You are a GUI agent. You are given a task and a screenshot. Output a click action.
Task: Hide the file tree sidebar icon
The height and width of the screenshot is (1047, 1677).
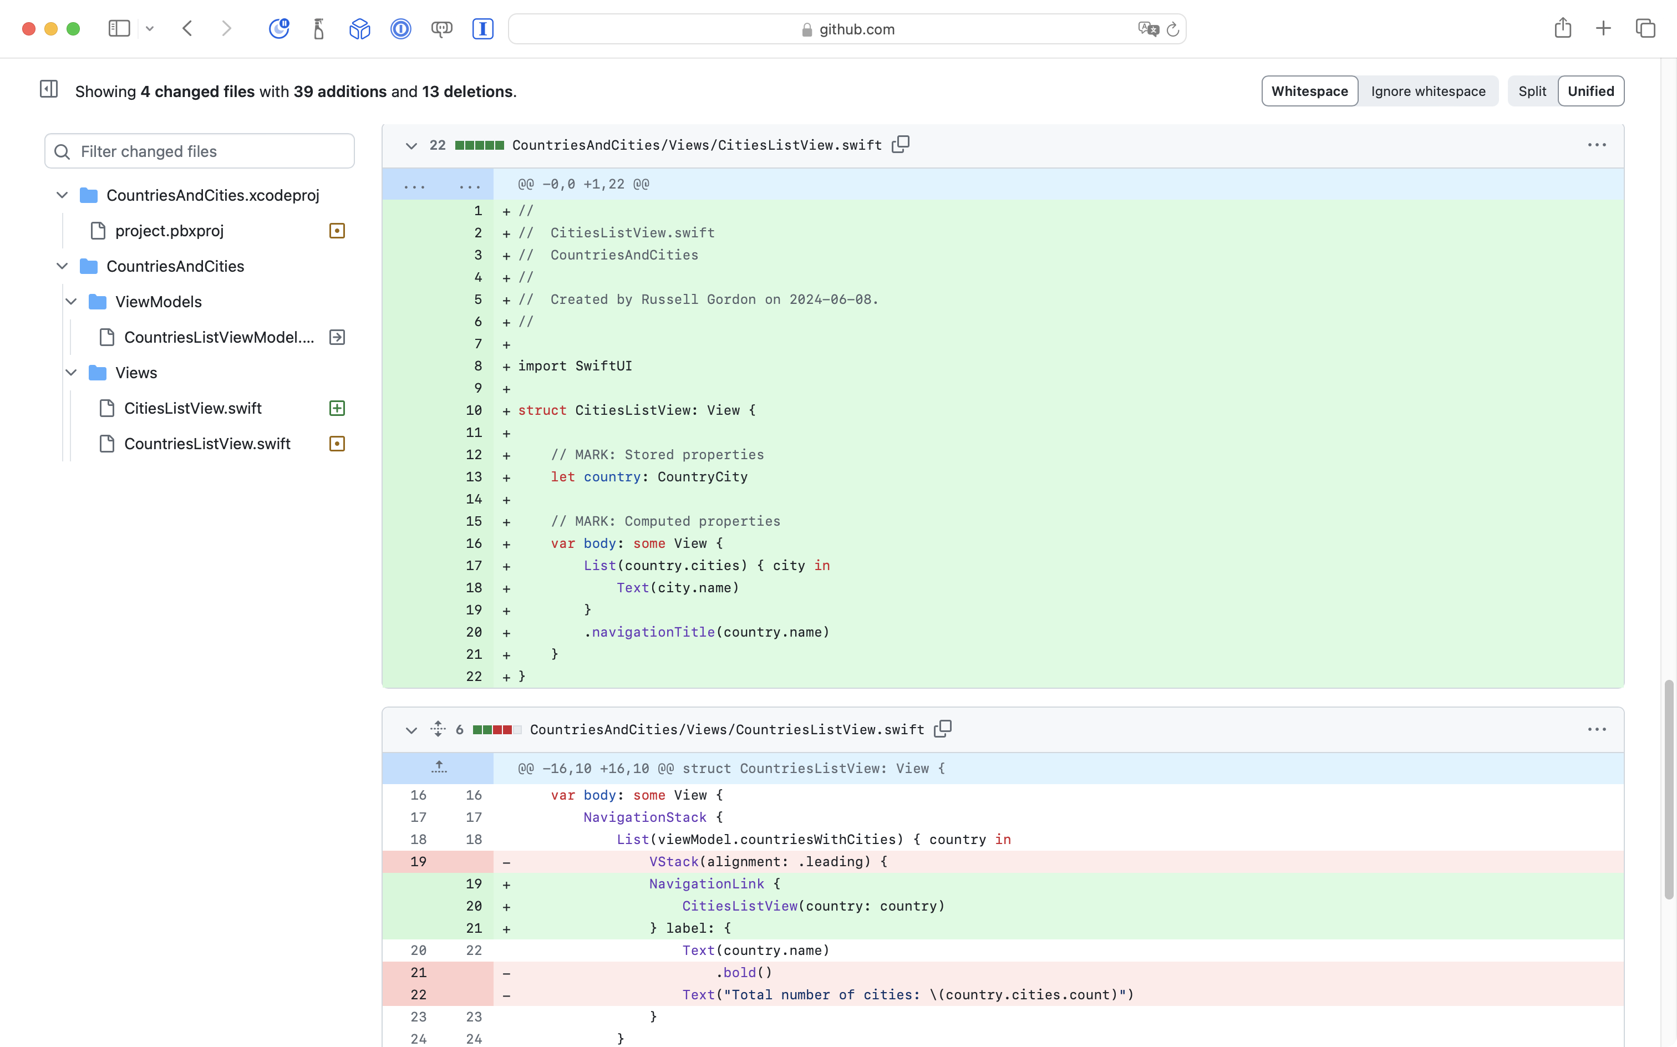coord(48,89)
